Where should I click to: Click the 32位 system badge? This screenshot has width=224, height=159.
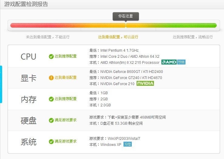(x=127, y=144)
